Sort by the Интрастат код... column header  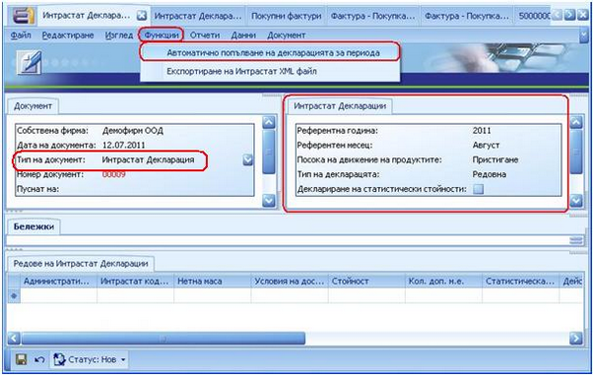[135, 282]
